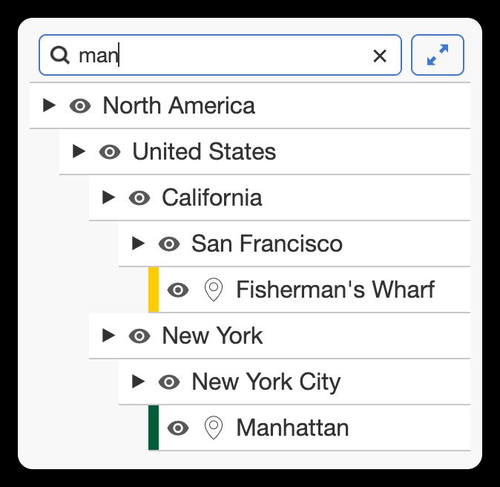This screenshot has height=487, width=500.
Task: Toggle visibility of North America
Action: click(80, 105)
